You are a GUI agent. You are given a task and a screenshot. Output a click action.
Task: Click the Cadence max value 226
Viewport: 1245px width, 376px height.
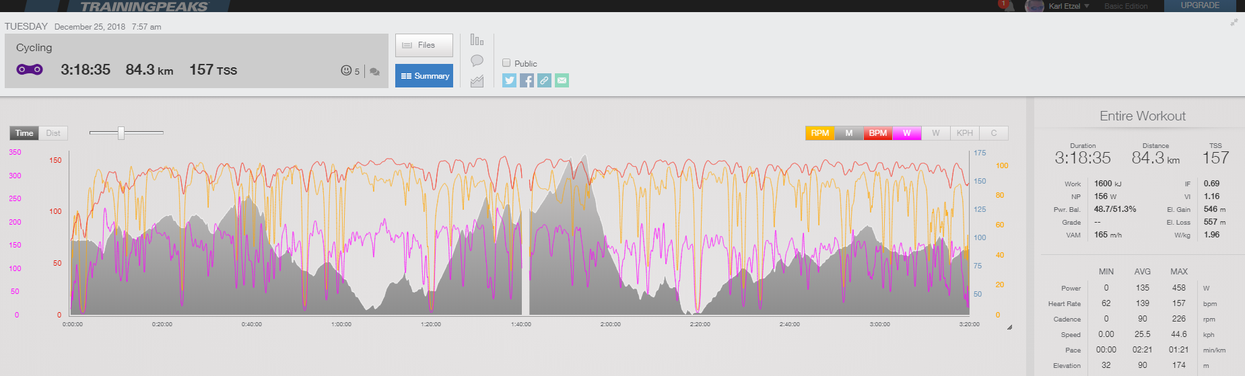tap(1179, 319)
